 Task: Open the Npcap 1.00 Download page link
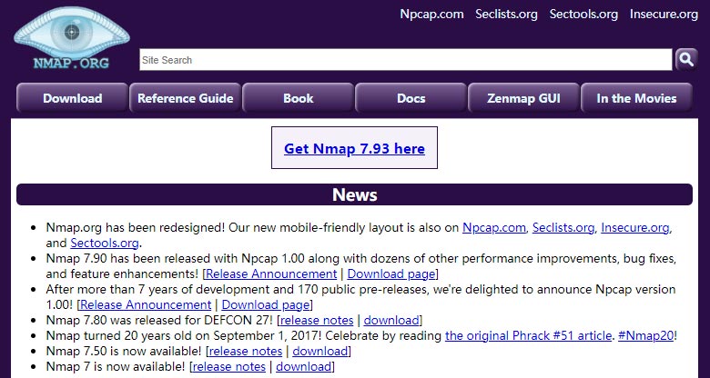(x=266, y=304)
